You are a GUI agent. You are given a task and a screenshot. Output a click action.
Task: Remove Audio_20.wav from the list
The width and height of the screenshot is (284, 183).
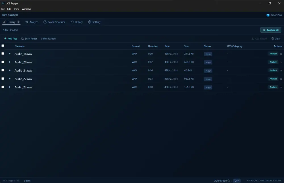[281, 62]
